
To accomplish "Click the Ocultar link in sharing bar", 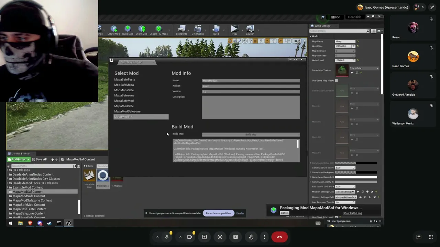I will (240, 213).
